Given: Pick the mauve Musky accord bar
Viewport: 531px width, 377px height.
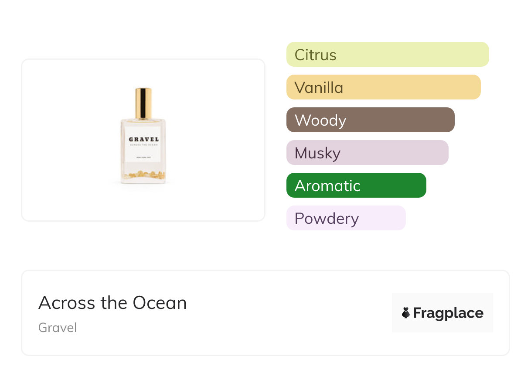Looking at the screenshot, I should 367,153.
